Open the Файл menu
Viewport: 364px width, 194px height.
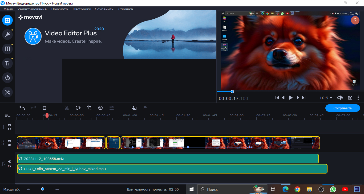(8, 9)
